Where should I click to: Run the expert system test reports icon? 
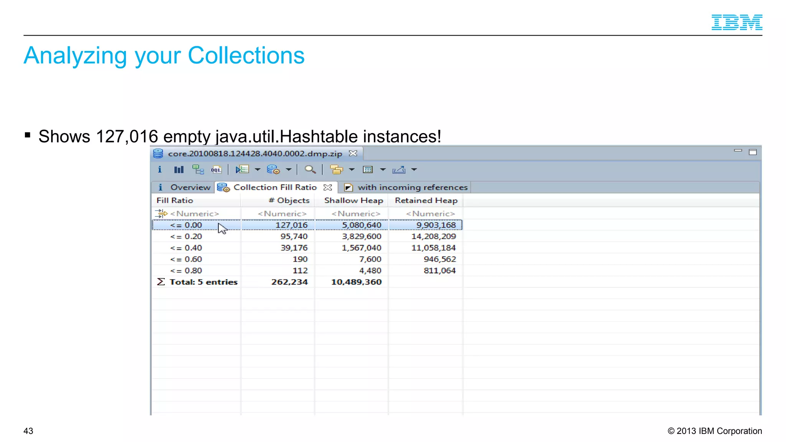pos(242,170)
